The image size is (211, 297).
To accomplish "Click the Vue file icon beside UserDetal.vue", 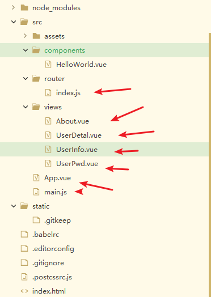I will coord(48,135).
